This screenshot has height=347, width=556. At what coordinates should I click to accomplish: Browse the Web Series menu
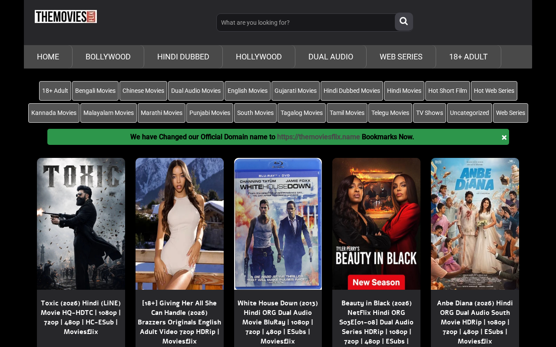click(401, 57)
